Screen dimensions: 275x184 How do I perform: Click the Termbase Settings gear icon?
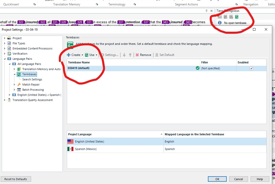point(231,17)
